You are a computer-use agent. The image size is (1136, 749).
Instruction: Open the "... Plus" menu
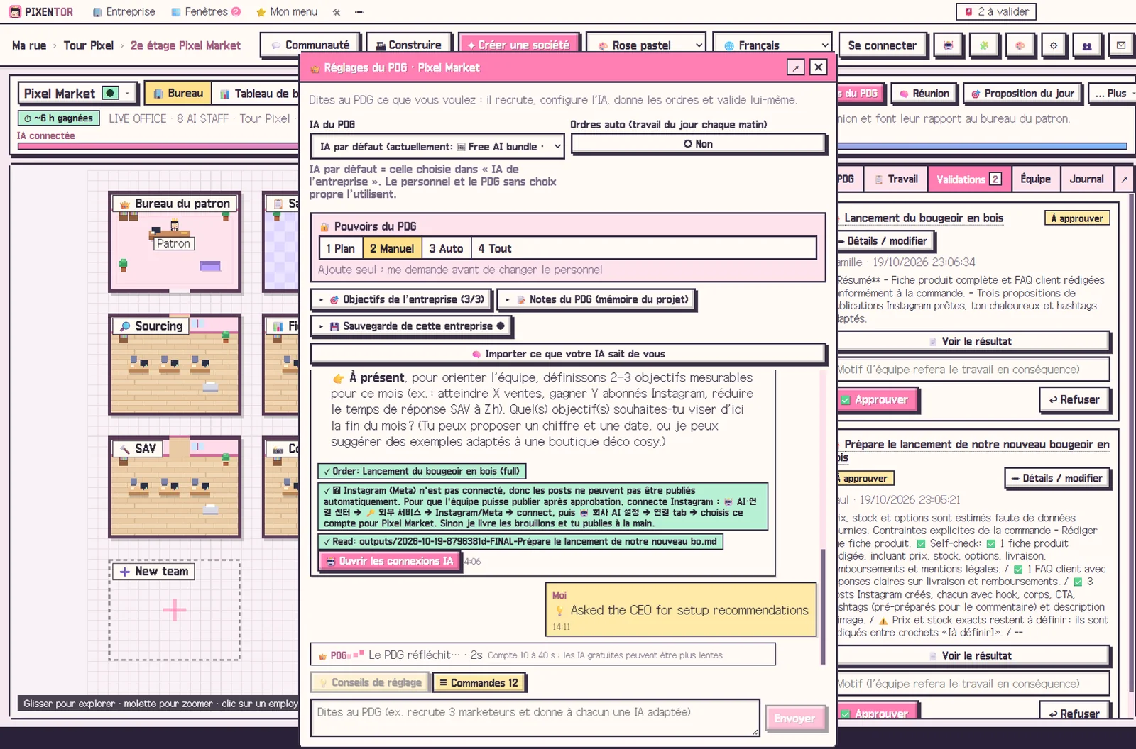(x=1111, y=94)
